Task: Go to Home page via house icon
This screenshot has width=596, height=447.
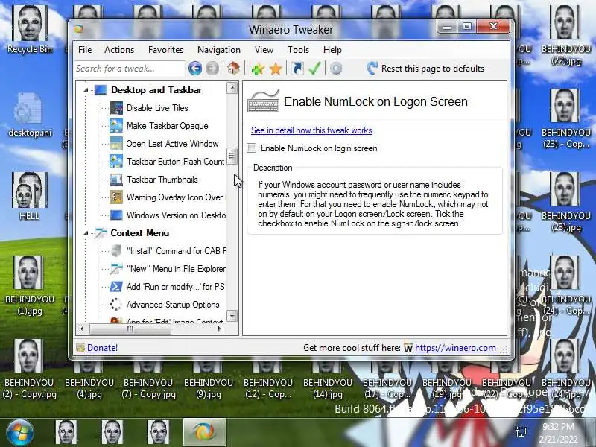Action: (233, 68)
